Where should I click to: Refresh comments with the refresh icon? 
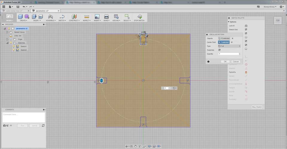coord(43,126)
